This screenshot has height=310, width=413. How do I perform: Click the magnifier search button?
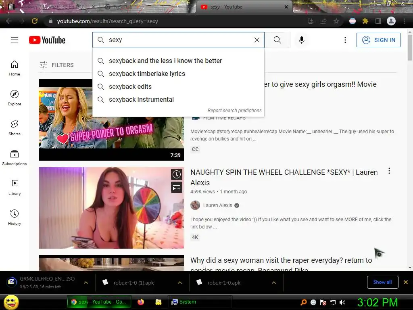277,40
